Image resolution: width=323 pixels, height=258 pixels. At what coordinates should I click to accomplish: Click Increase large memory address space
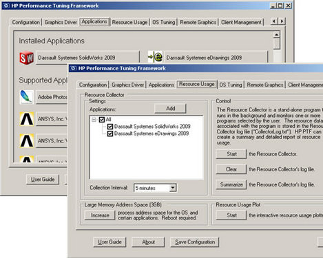coord(100,215)
